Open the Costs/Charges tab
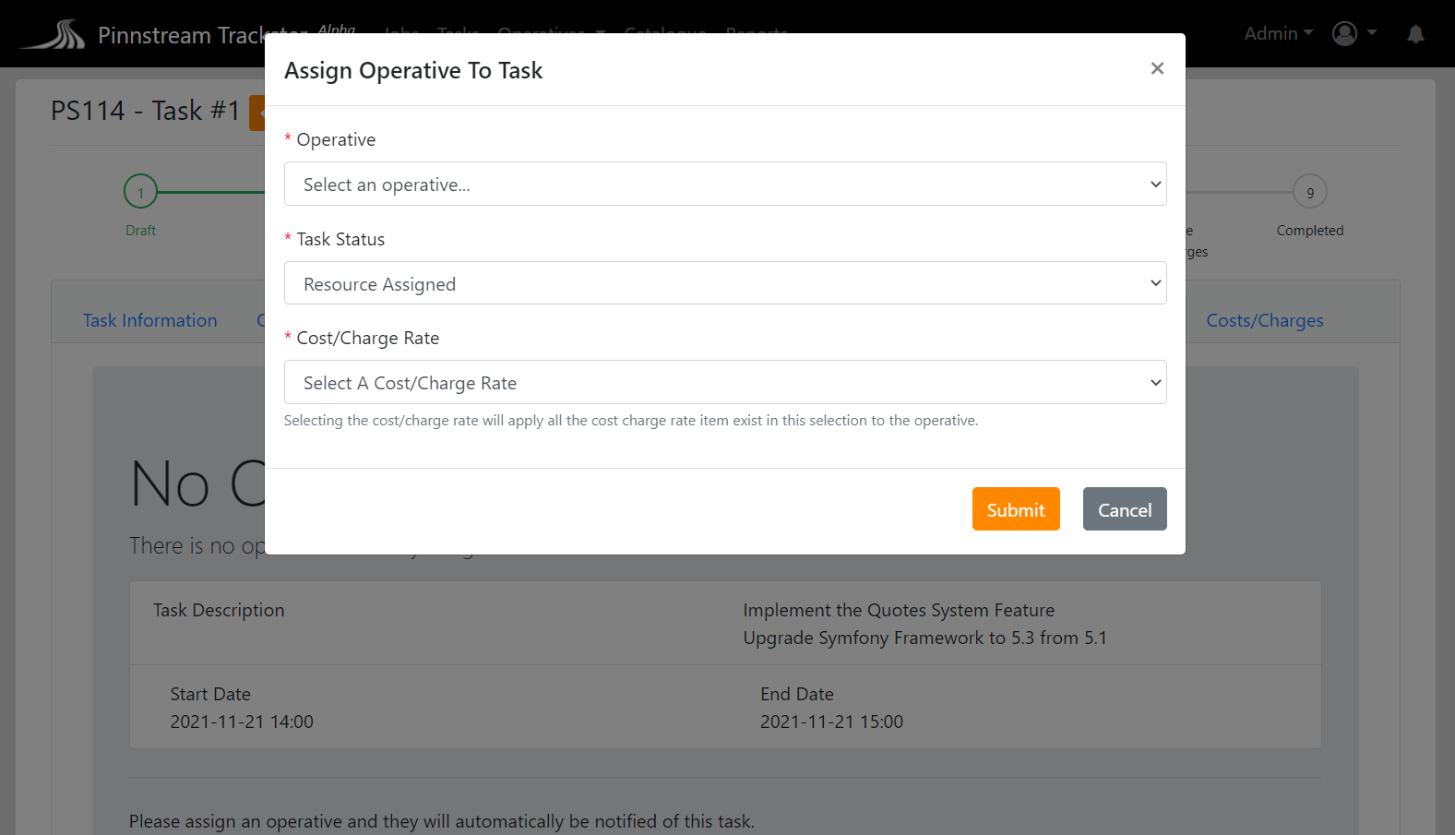1455x835 pixels. [1264, 320]
